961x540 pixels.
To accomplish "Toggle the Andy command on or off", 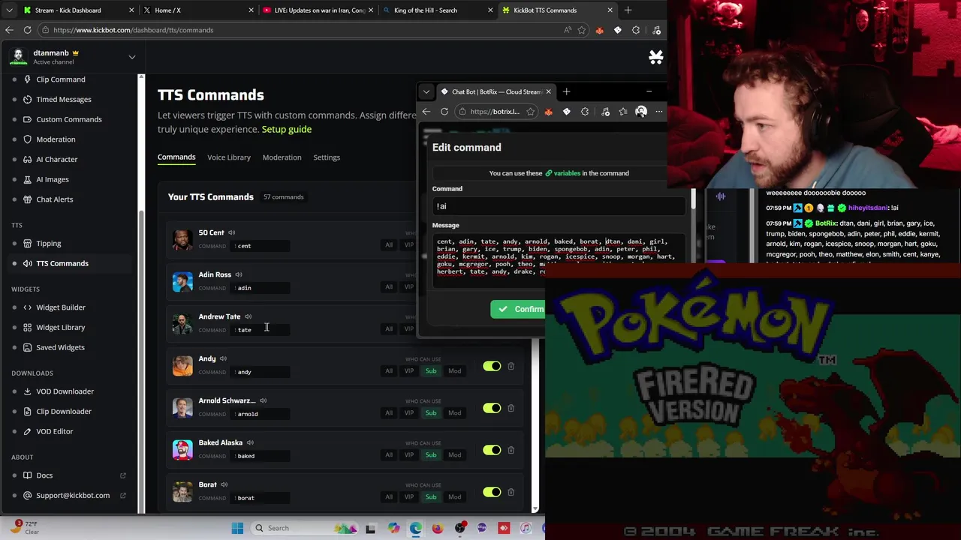I will [492, 366].
